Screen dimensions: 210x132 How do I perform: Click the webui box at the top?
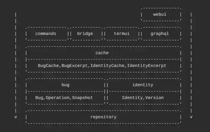[x=160, y=14]
